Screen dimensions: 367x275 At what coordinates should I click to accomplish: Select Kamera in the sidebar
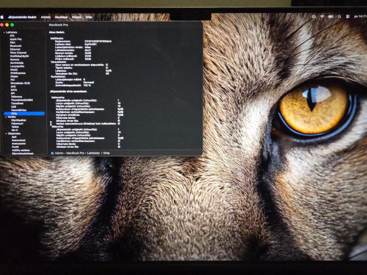click(15, 60)
